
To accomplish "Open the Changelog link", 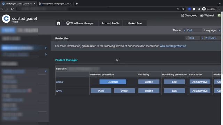I will 189,15.
